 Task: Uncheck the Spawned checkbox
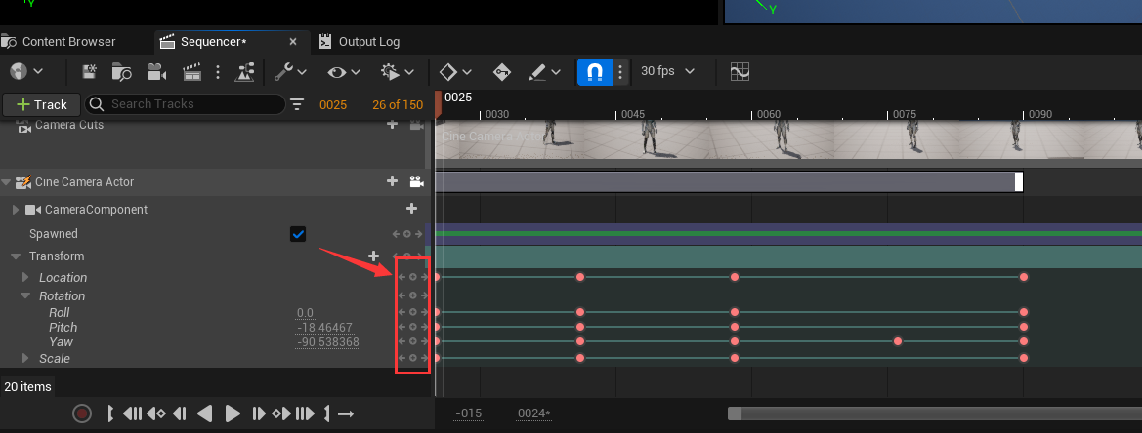299,234
